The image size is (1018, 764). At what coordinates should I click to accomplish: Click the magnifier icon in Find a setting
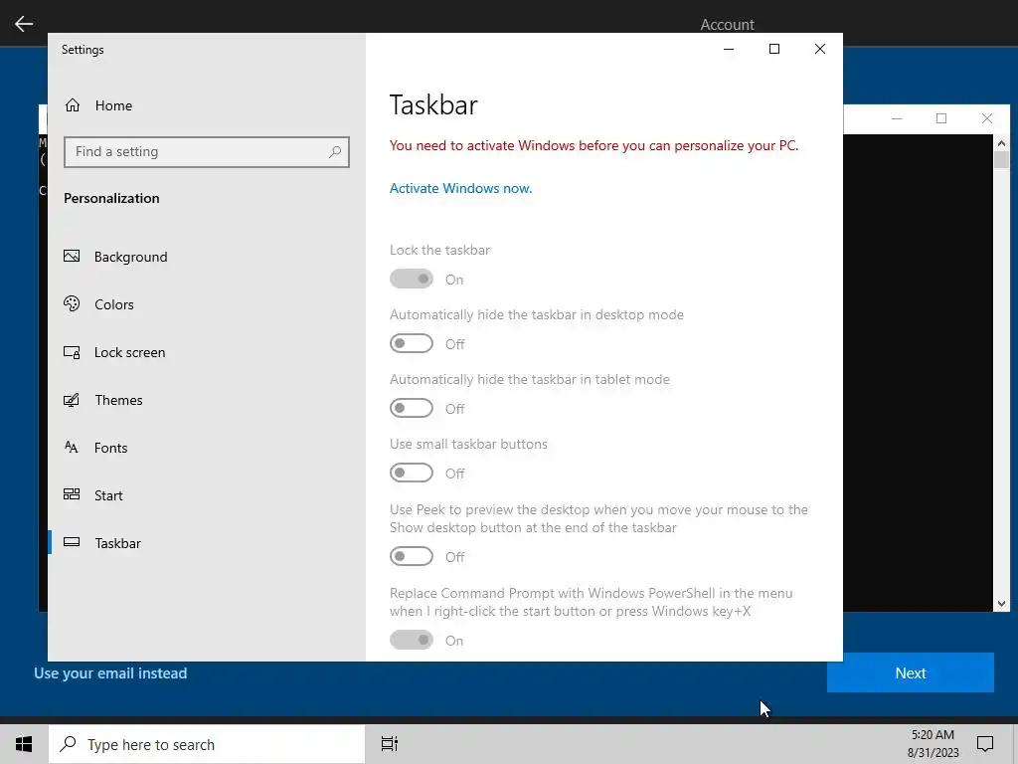coord(335,152)
